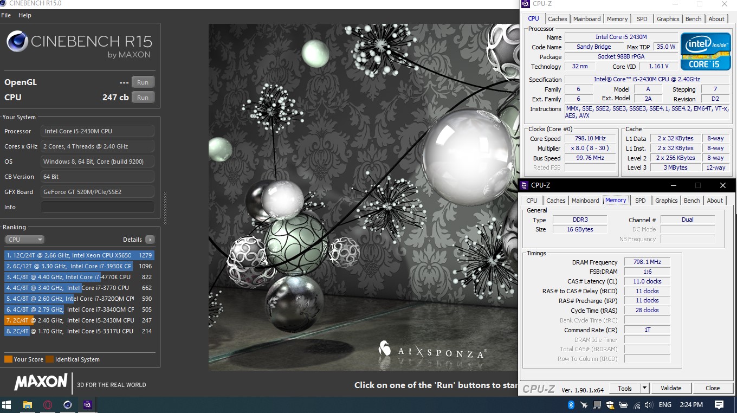Open the Wi-Fi signal tray icon
This screenshot has height=413, width=737.
pos(637,405)
